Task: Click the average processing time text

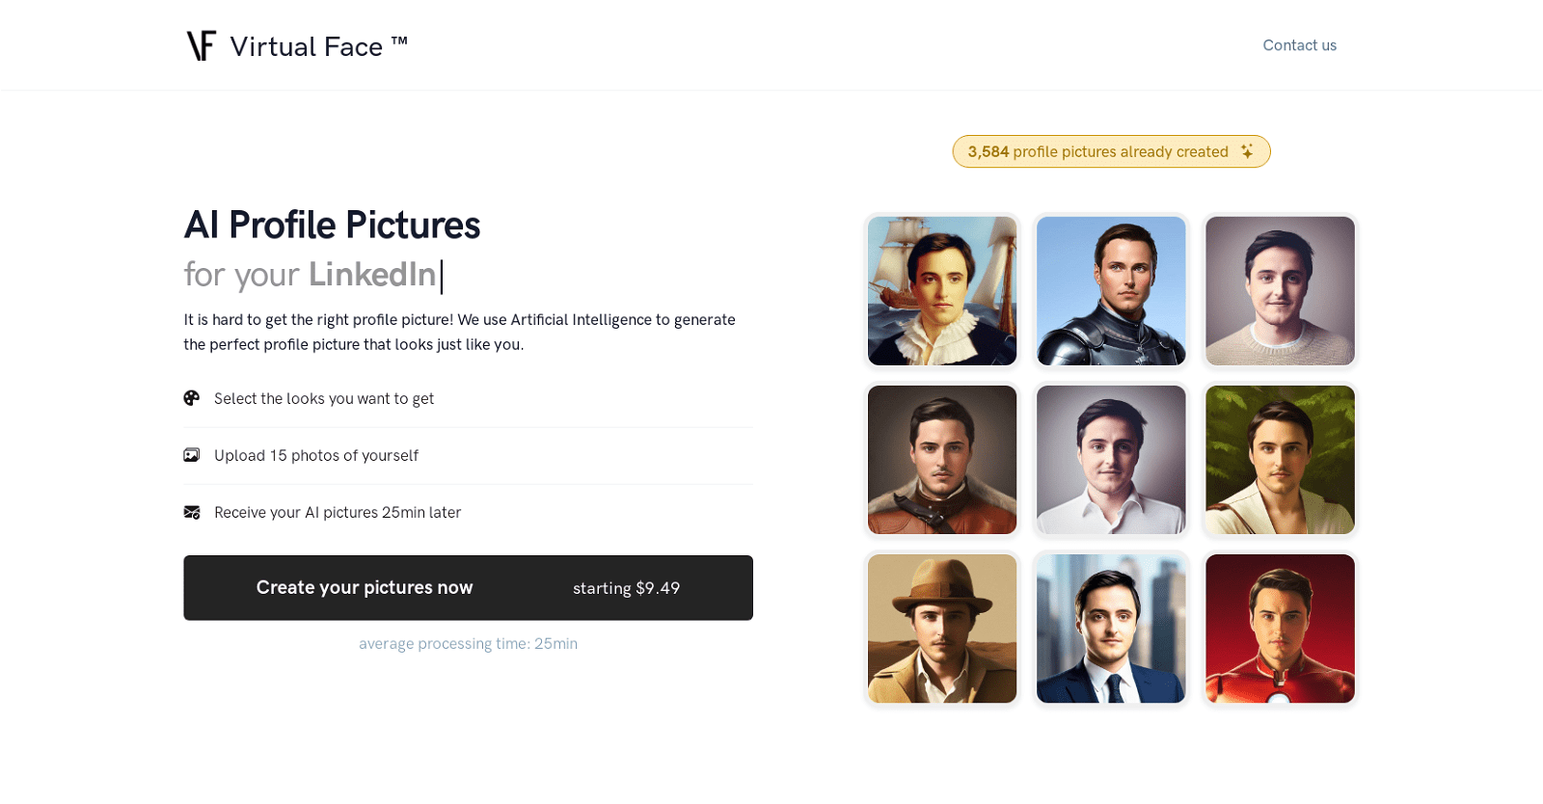Action: (x=468, y=644)
